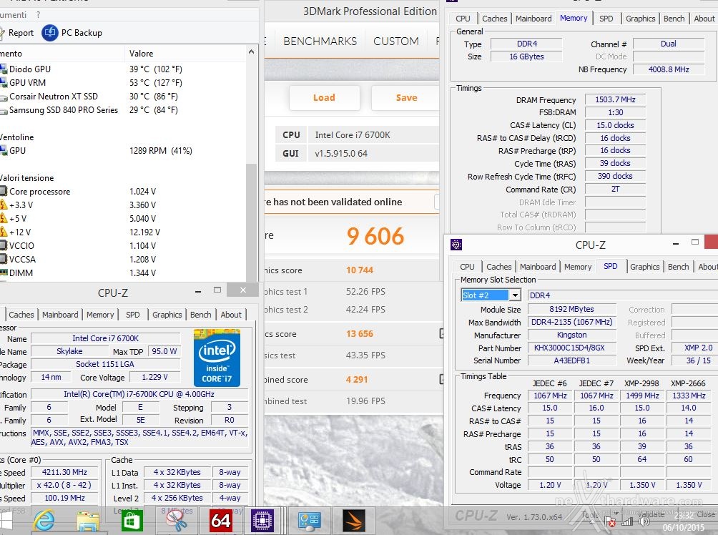This screenshot has height=535, width=718.
Task: Click the AIDA64 sensor list scroll-up arrow
Action: [x=251, y=52]
